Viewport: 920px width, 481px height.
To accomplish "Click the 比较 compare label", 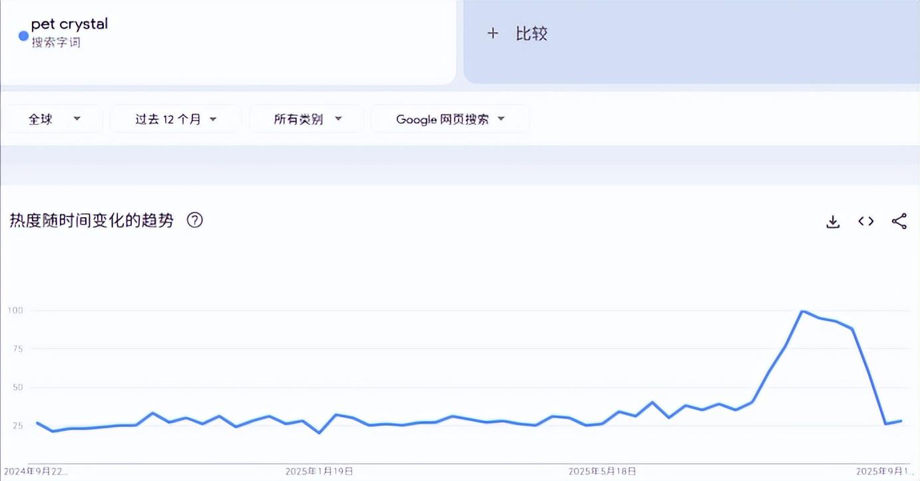I will (531, 33).
